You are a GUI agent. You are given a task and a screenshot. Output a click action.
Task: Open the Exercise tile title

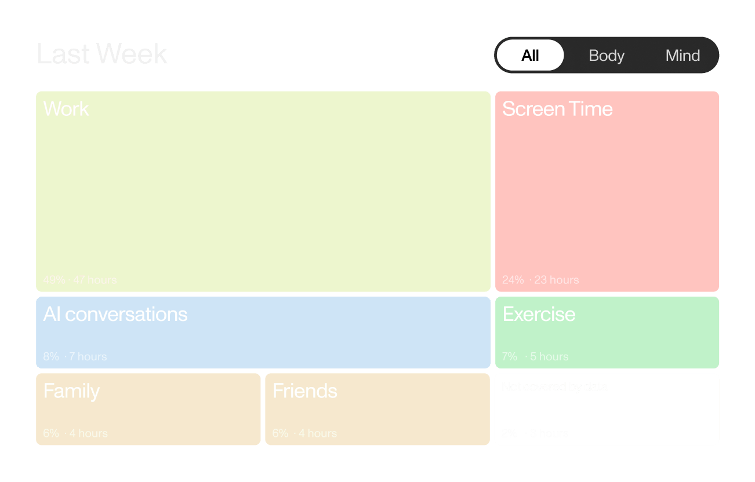539,314
